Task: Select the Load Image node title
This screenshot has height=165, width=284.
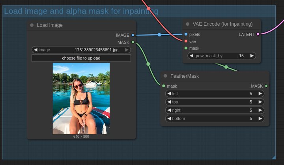Action: pos(50,25)
